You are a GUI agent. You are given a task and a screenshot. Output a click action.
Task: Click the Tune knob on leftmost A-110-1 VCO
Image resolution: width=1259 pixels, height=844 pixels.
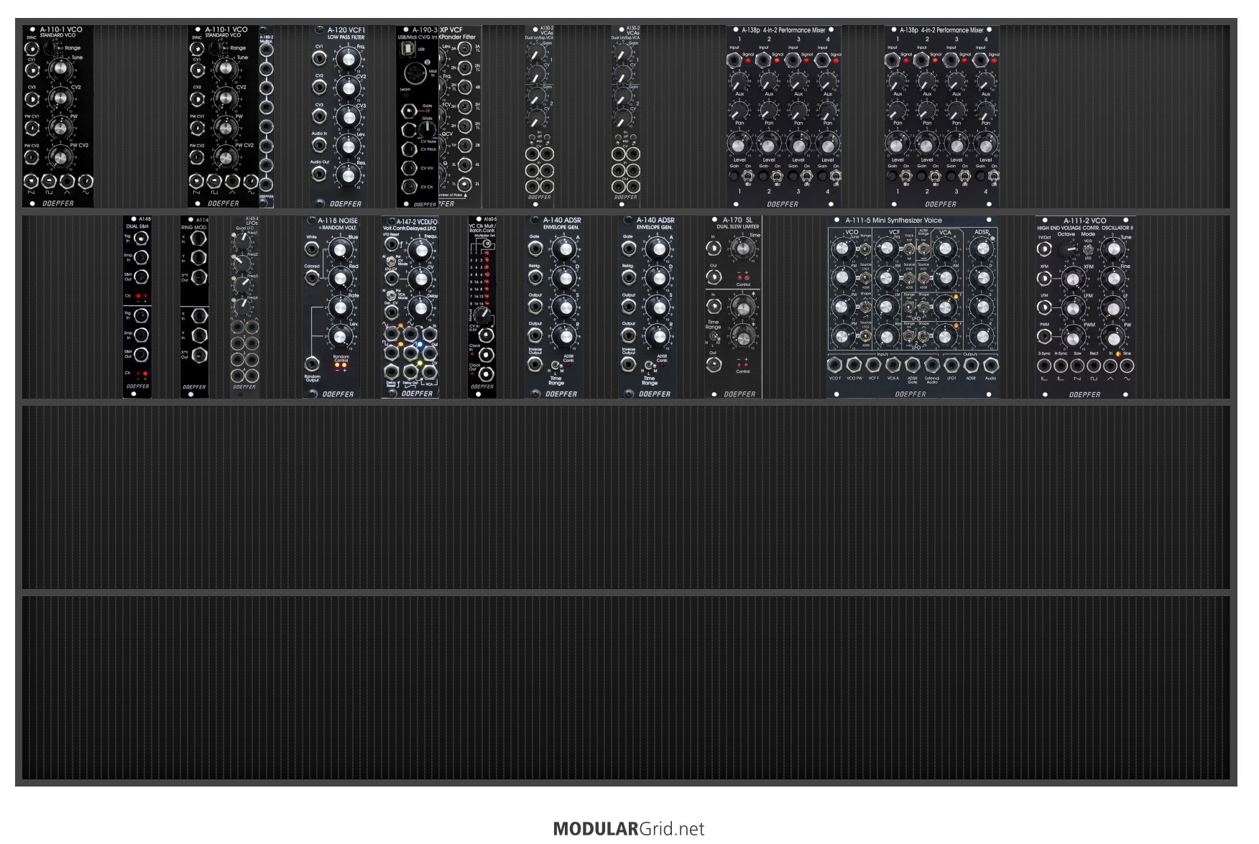[60, 68]
